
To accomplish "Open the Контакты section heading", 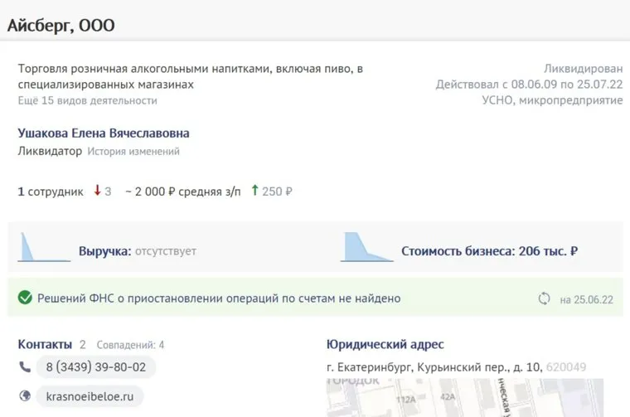I will point(46,343).
